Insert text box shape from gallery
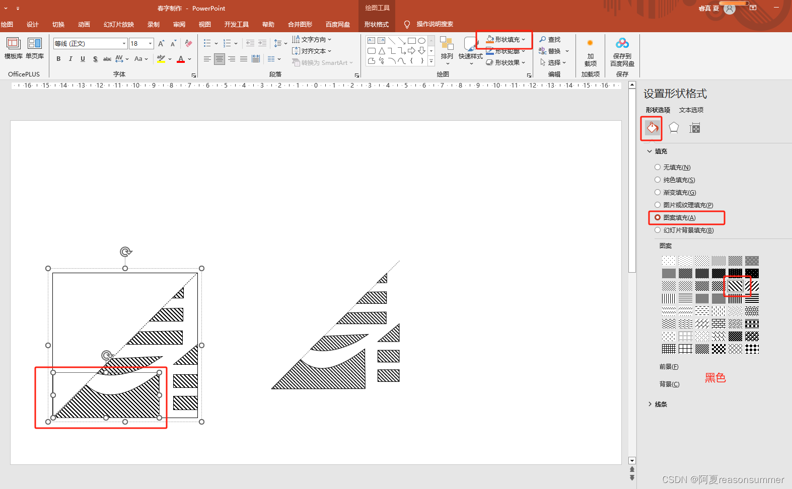 pyautogui.click(x=371, y=40)
